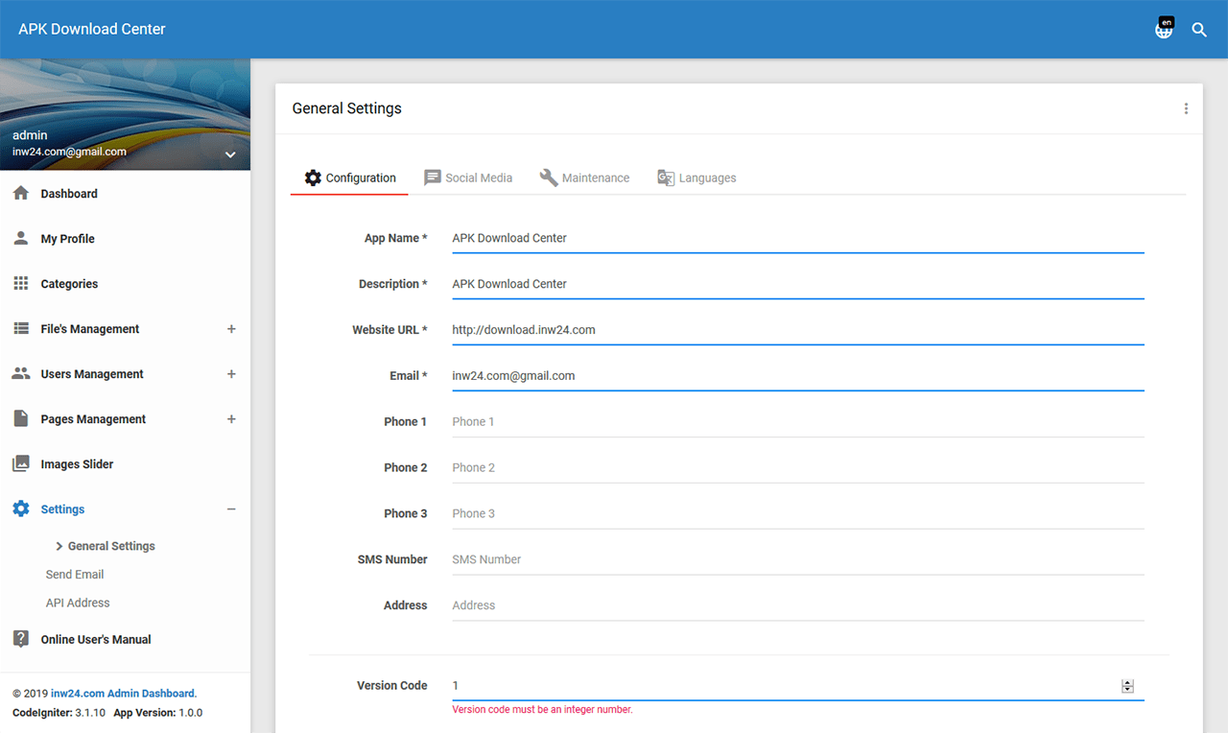This screenshot has height=733, width=1228.
Task: Focus the Phone 1 input field
Action: tap(798, 422)
